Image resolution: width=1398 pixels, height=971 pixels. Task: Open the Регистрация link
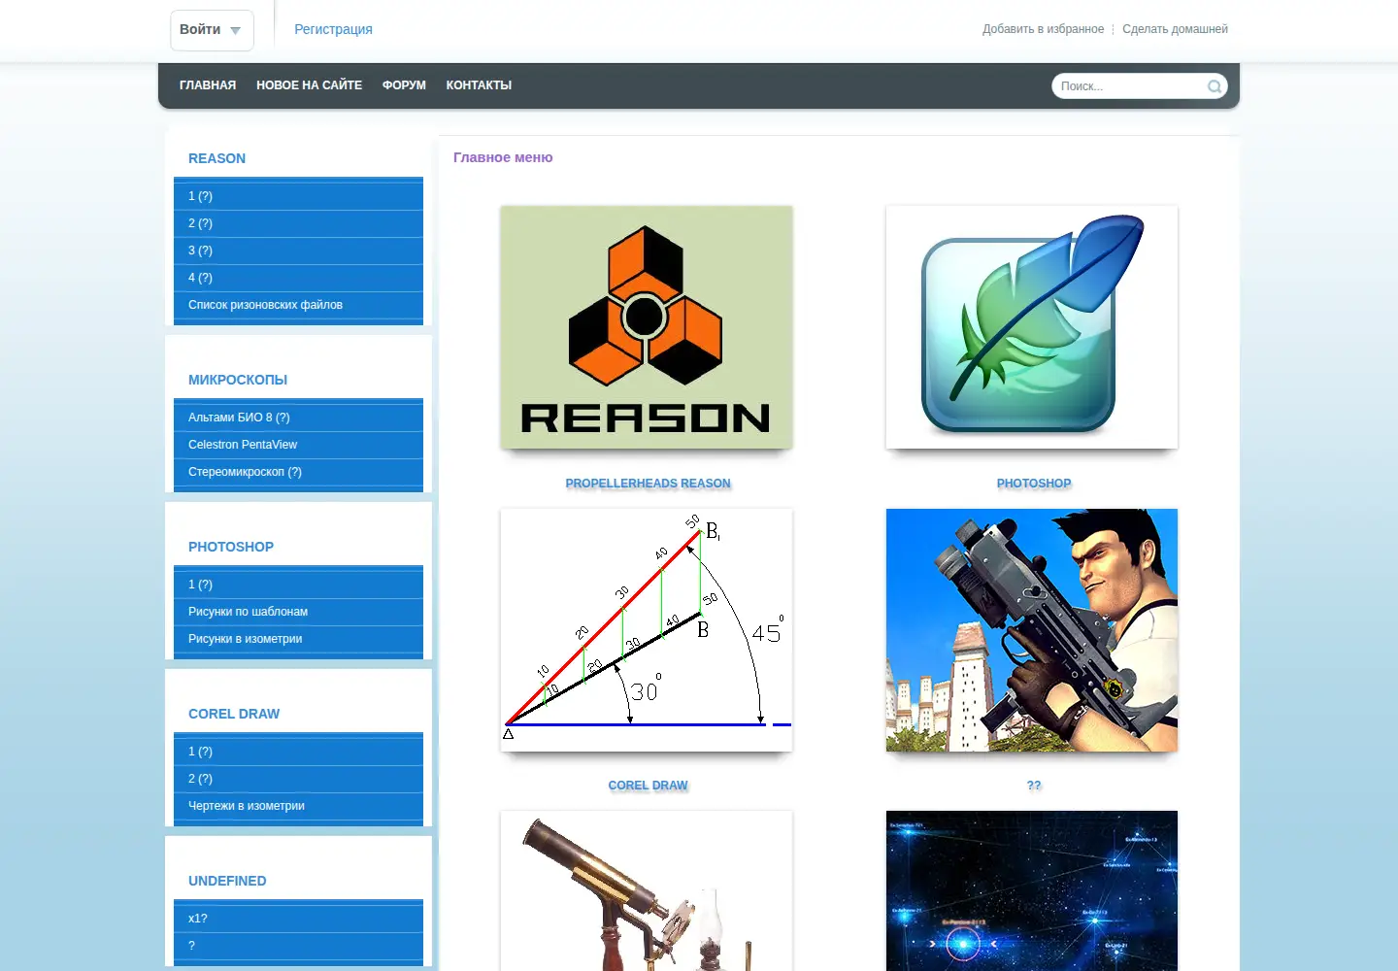click(333, 29)
